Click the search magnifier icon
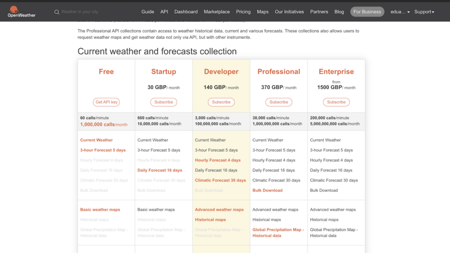Screen dimensions: 450x253 point(57,12)
